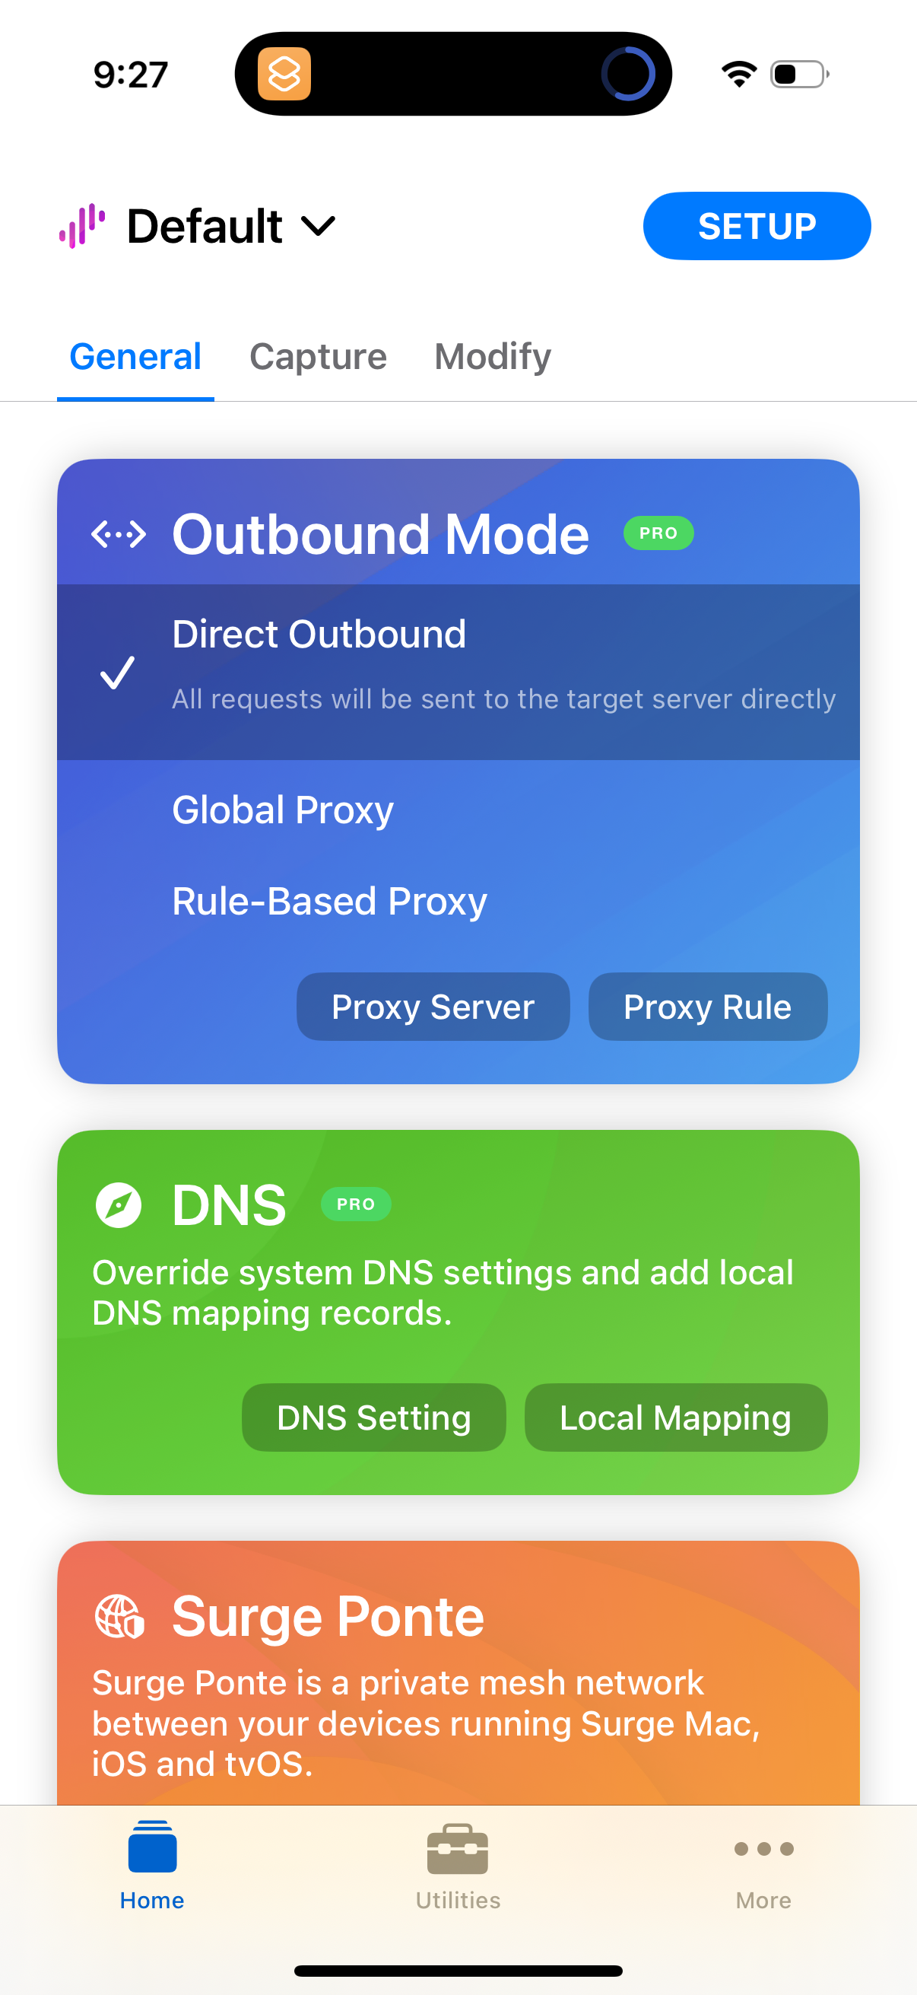This screenshot has height=1995, width=917.
Task: Tap the DNS compass icon
Action: pyautogui.click(x=119, y=1205)
